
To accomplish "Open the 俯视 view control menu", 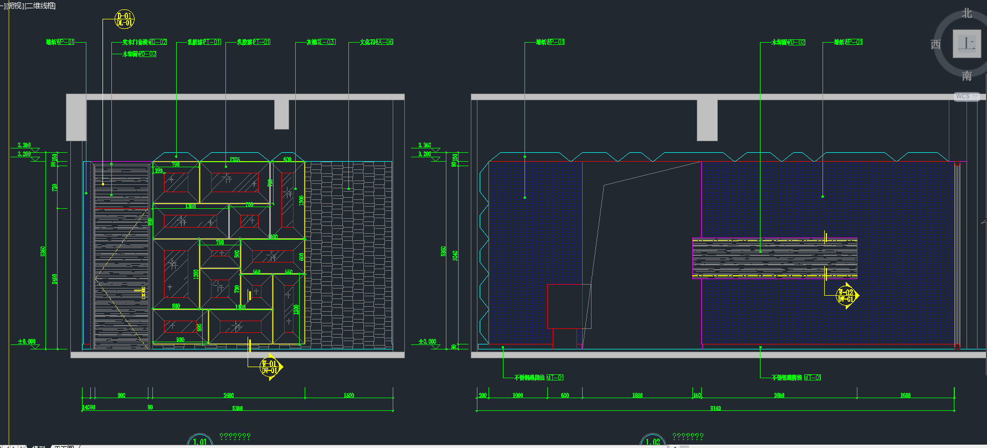I will (15, 6).
